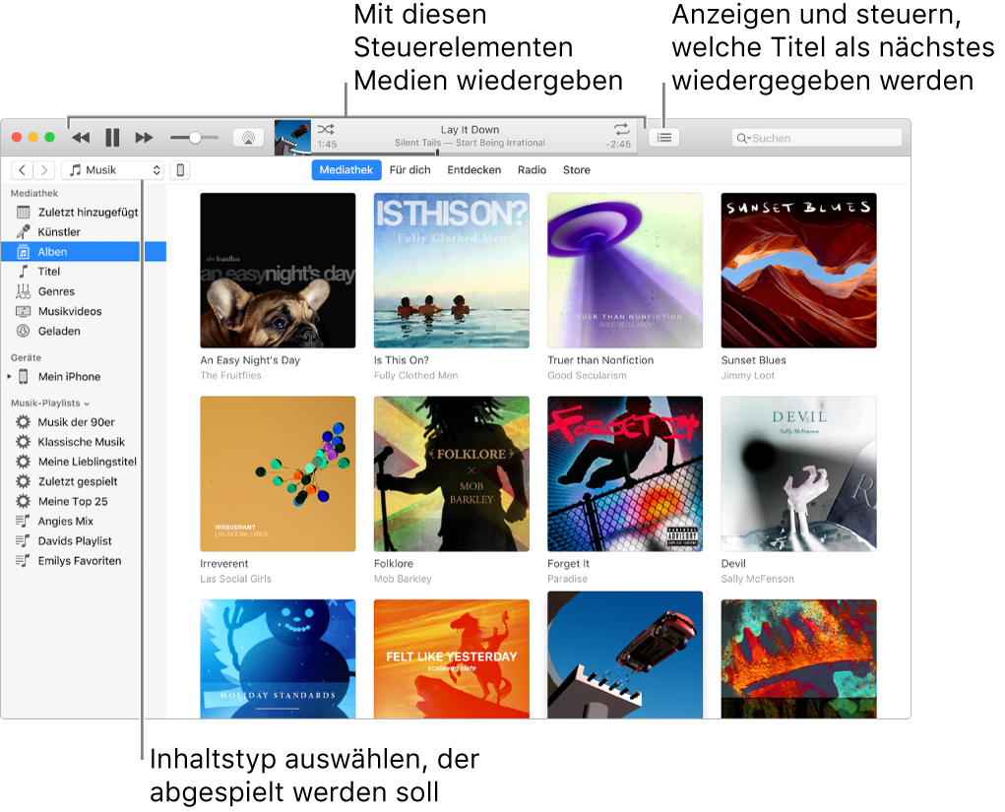Show the Up Next list
Viewport: 1005px width, 812px height.
pyautogui.click(x=664, y=138)
